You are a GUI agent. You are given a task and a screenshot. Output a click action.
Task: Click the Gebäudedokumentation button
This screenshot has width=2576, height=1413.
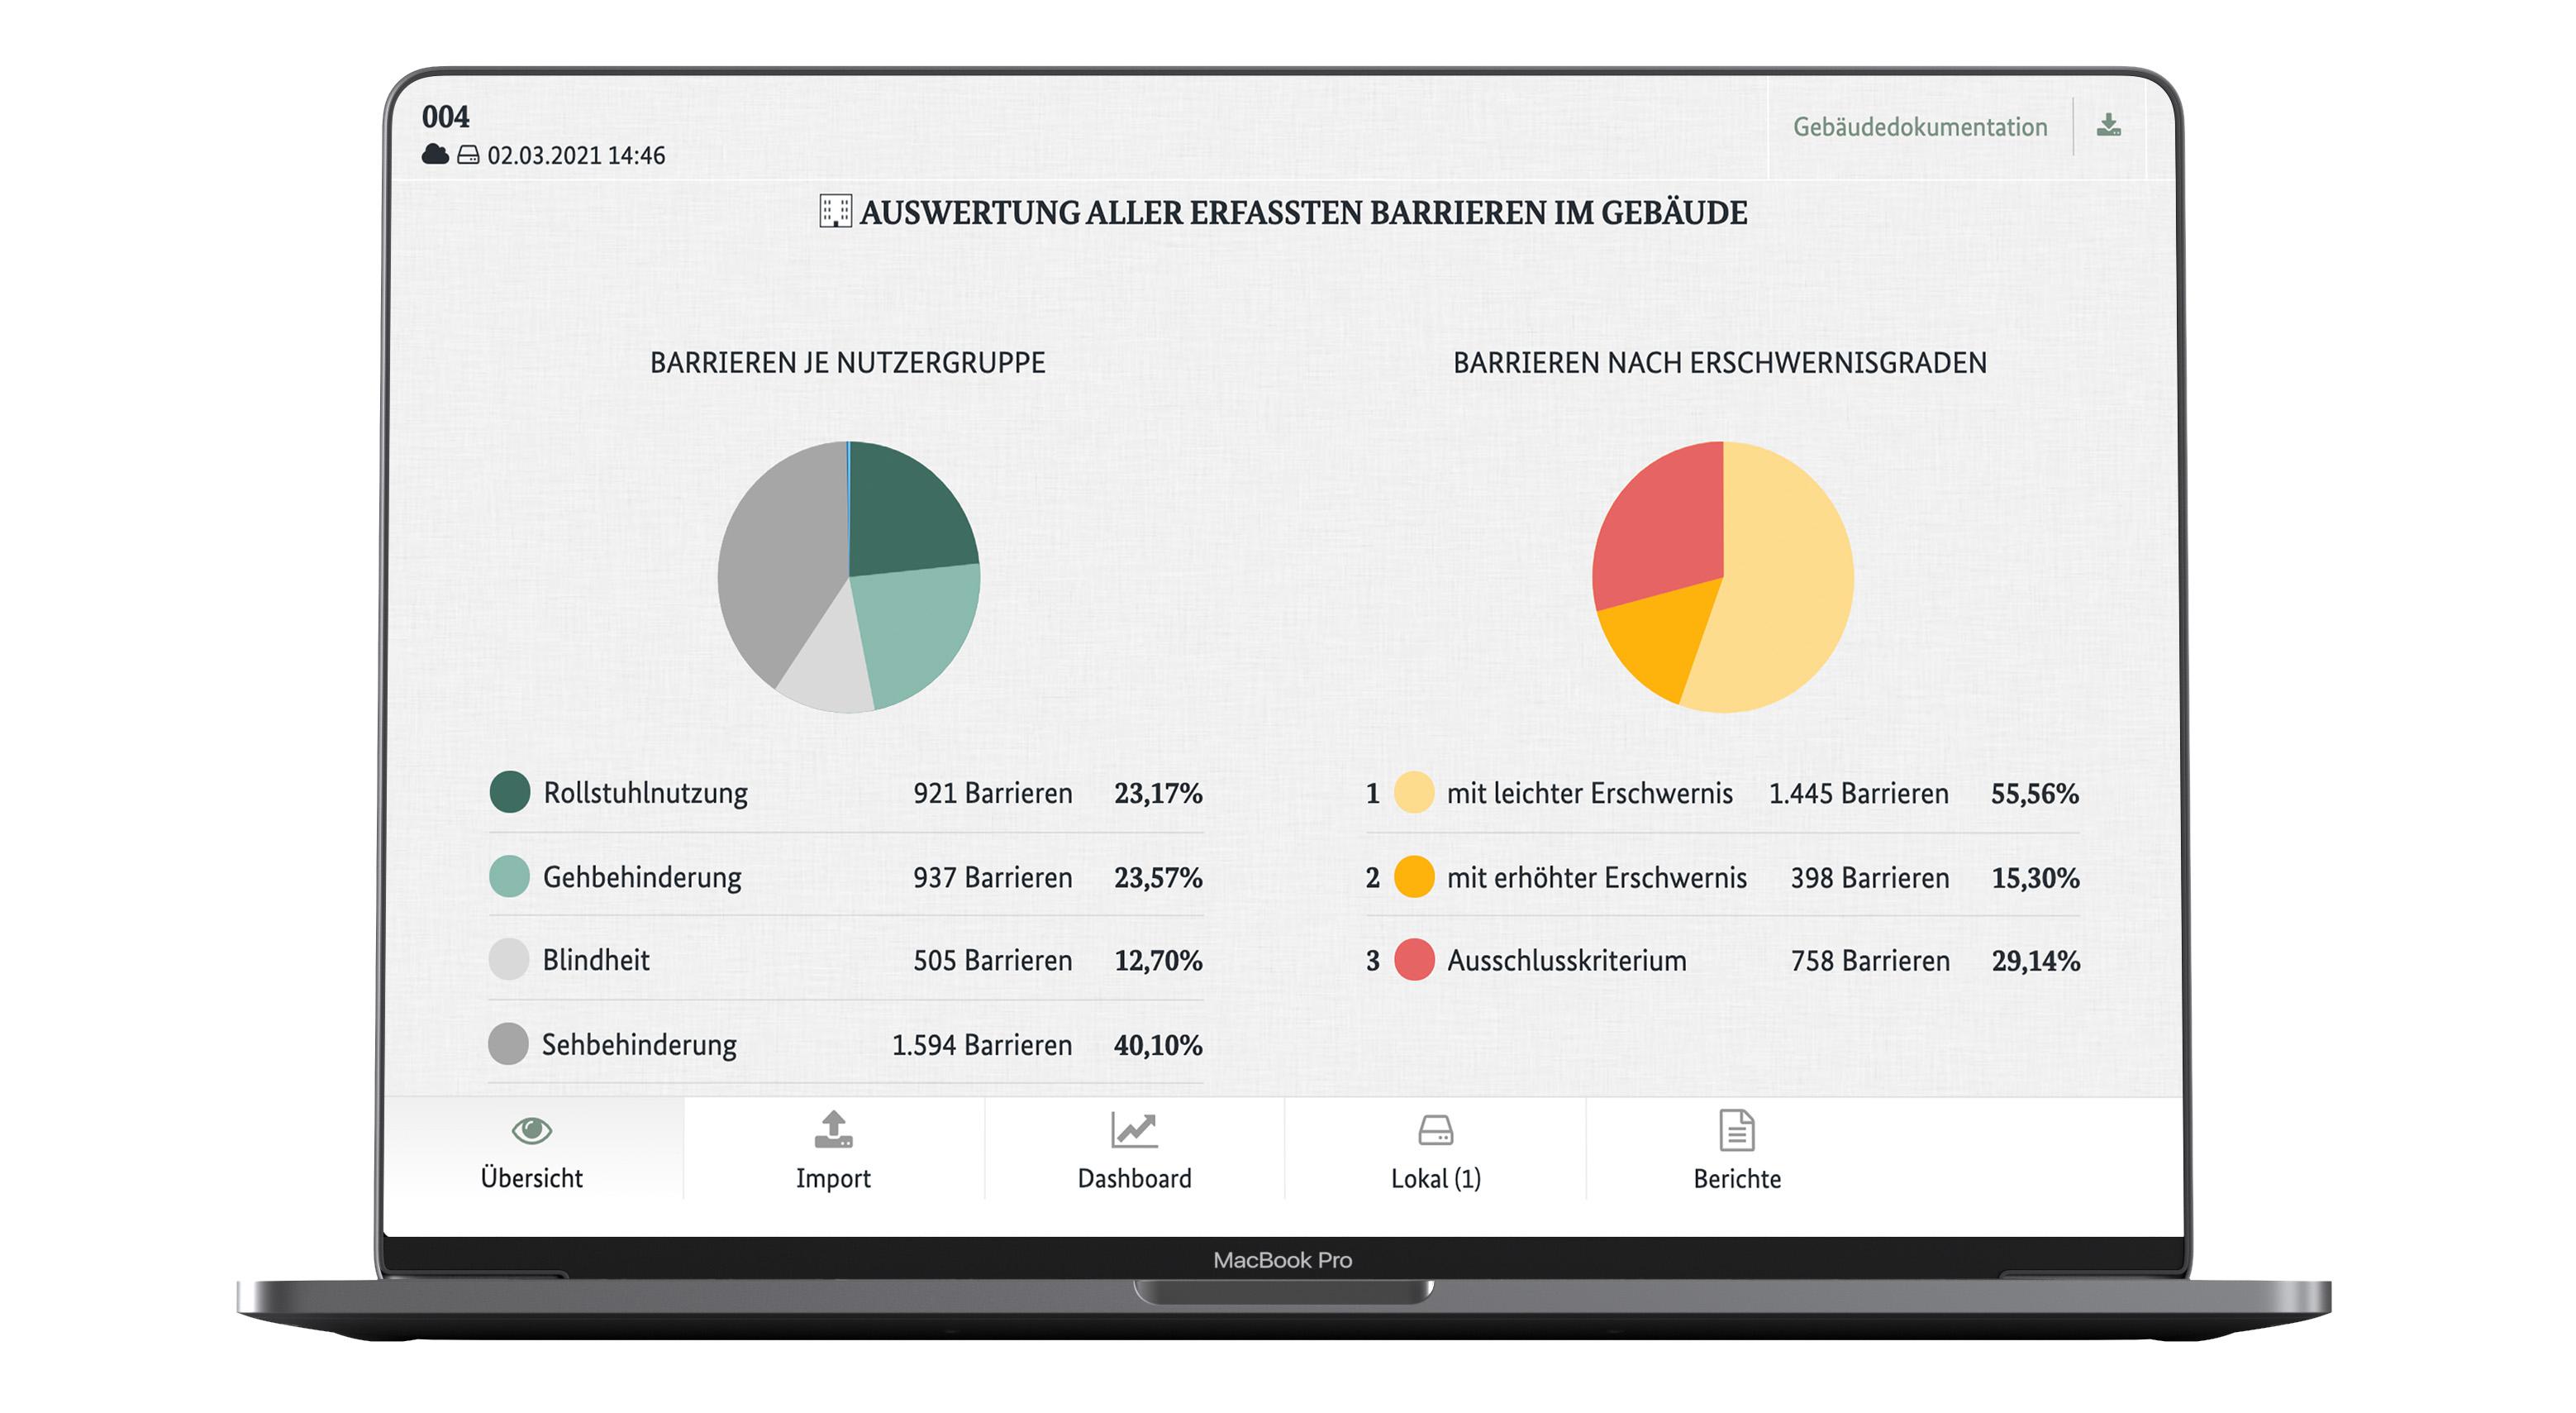[1920, 127]
